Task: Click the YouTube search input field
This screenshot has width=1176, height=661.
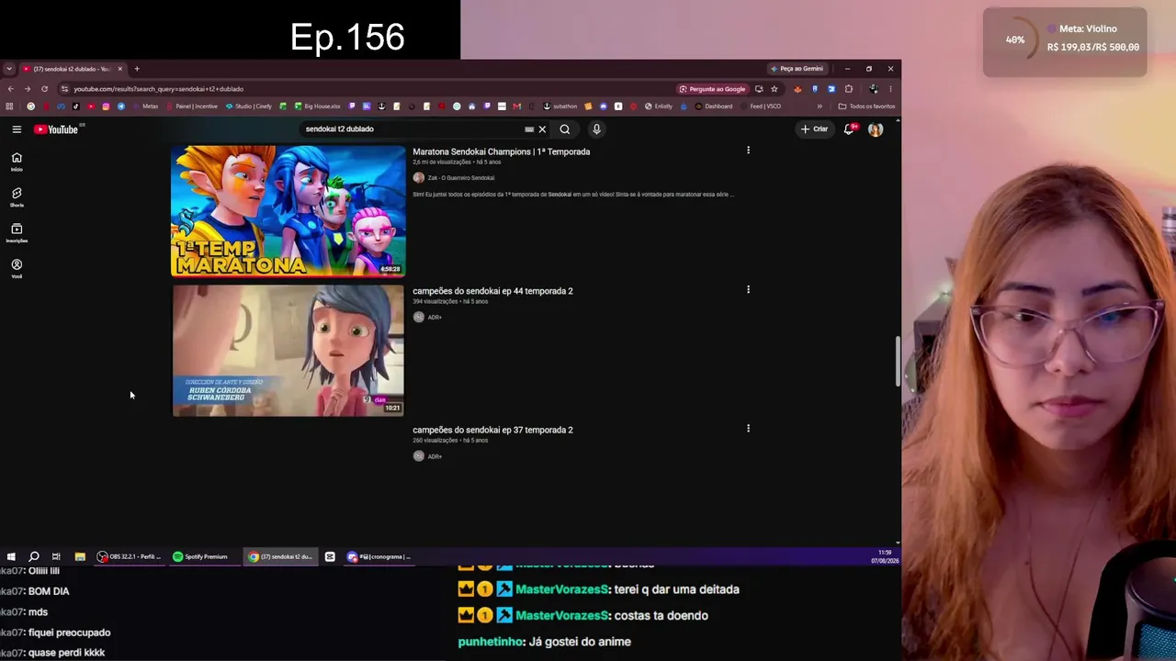Action: [x=412, y=129]
